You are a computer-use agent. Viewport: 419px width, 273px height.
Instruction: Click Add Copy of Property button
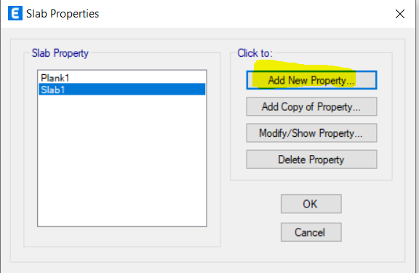(x=311, y=106)
